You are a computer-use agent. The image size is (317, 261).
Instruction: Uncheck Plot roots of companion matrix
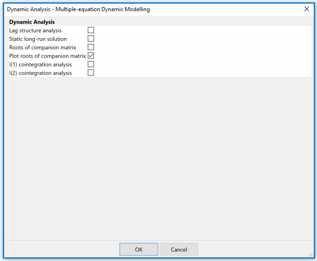[91, 56]
